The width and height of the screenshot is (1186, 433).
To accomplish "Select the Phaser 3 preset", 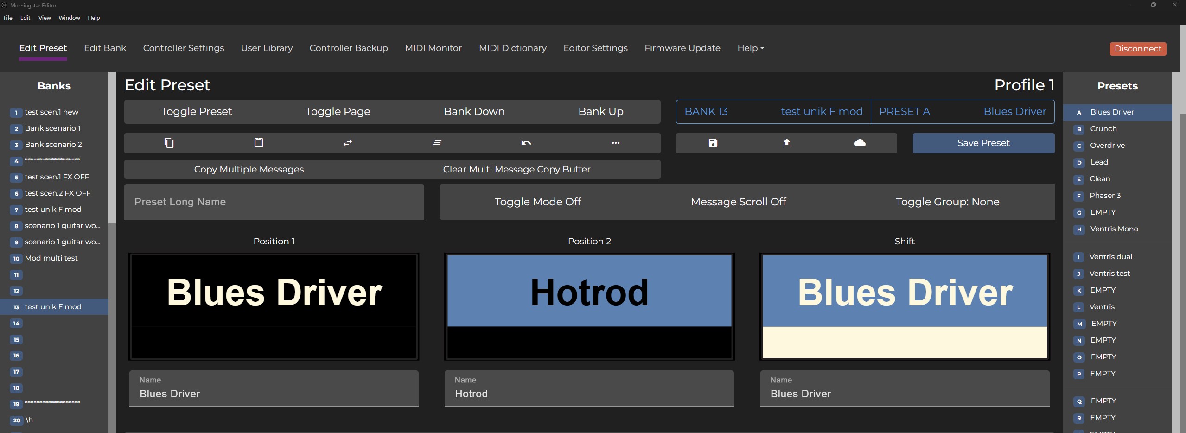I will [x=1117, y=196].
